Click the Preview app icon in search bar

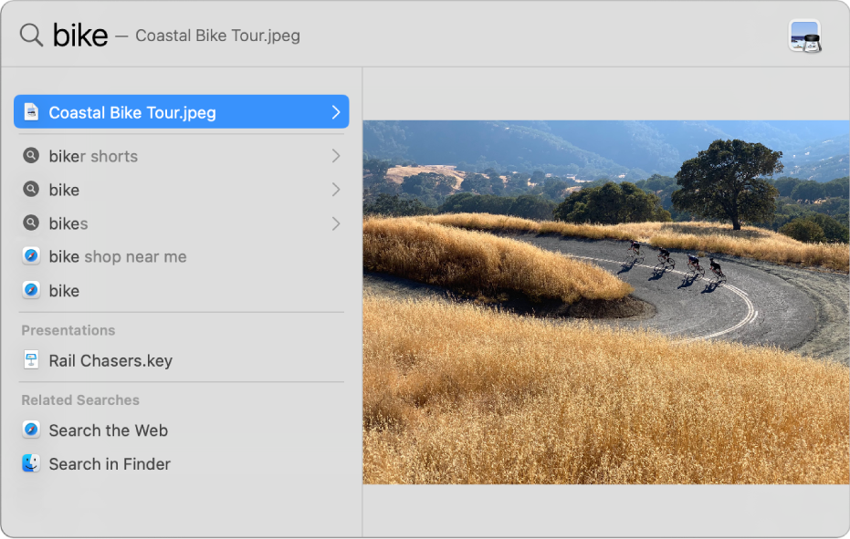[x=804, y=36]
